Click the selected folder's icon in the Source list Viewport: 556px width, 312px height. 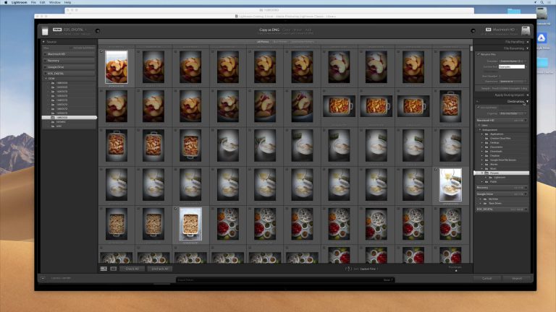click(x=53, y=118)
